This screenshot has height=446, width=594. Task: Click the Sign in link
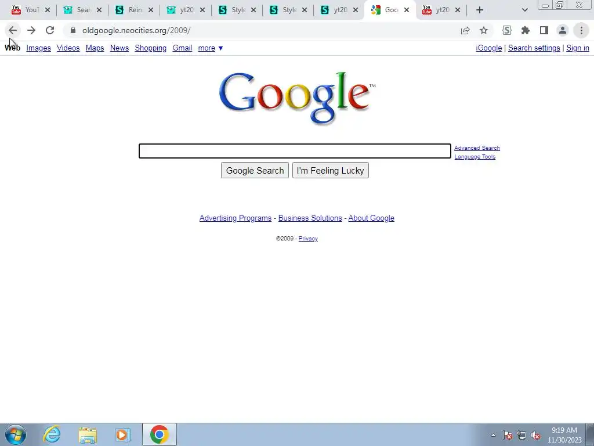[x=577, y=48]
